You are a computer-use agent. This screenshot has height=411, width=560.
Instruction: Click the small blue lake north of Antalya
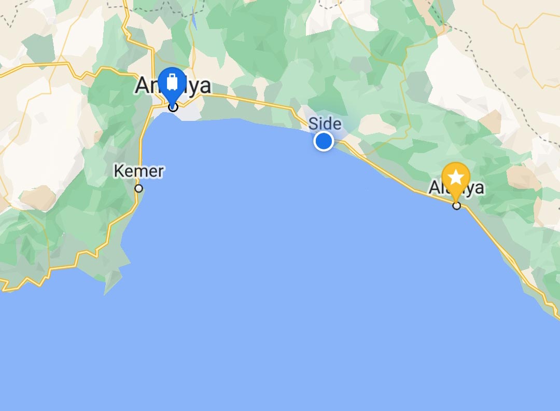click(x=194, y=20)
